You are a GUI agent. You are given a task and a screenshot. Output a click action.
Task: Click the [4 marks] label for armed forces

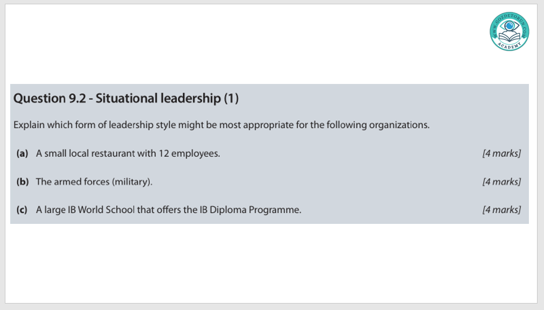(x=501, y=181)
